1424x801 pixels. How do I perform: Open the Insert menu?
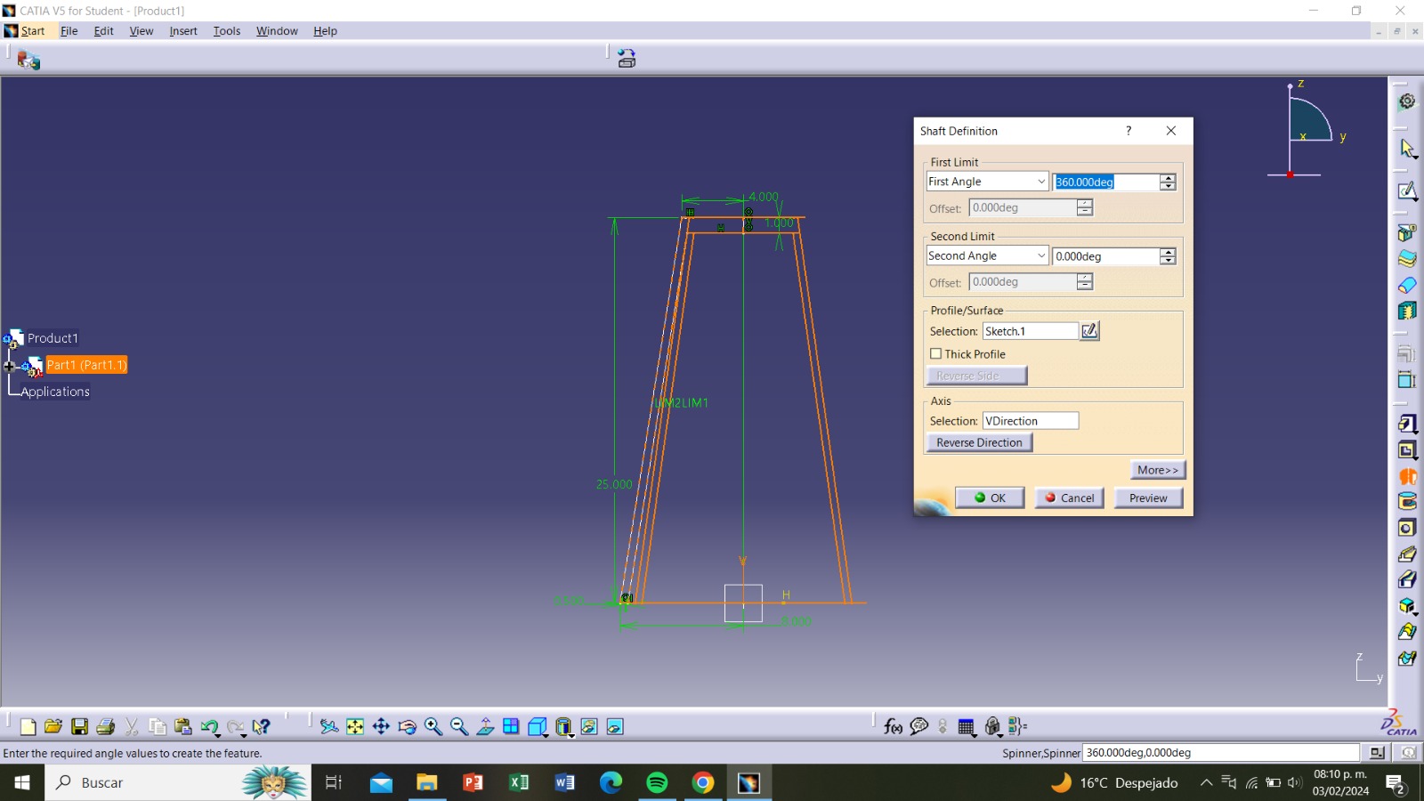(183, 31)
